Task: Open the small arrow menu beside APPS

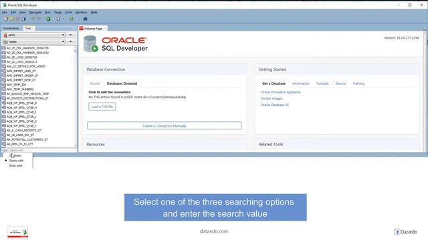Action: coord(71,35)
